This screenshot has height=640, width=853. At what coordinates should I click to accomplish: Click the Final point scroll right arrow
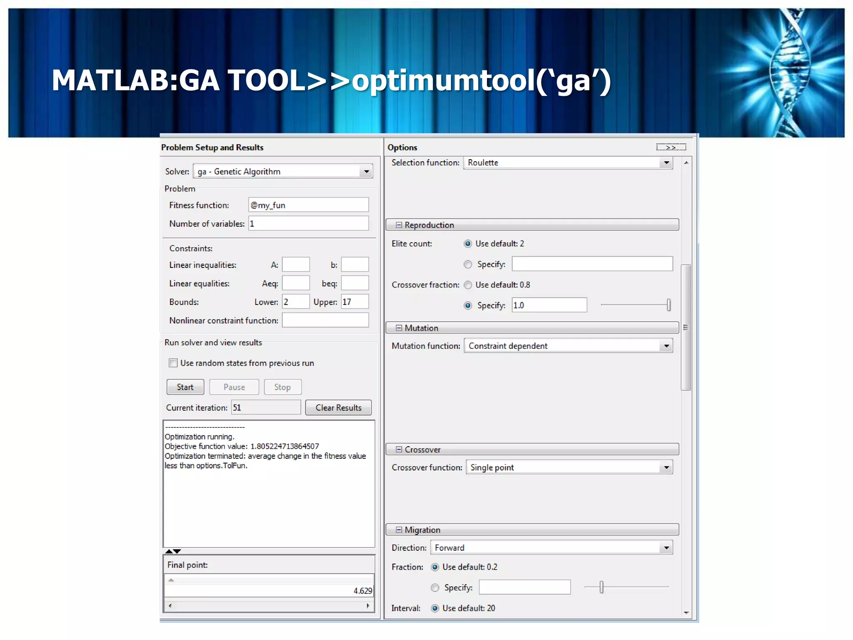click(x=368, y=606)
